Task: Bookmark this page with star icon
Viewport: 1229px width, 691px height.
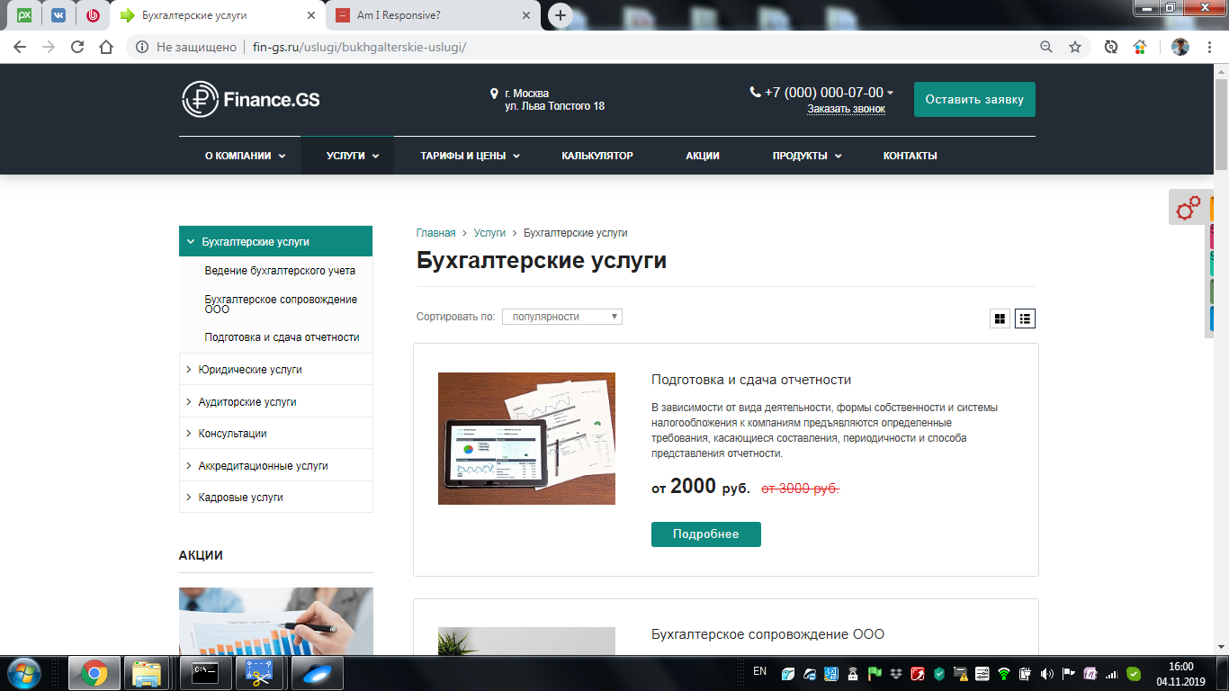Action: (1074, 47)
